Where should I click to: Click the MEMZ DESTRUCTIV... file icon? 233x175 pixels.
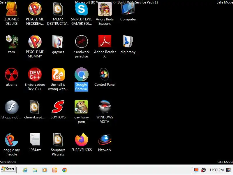click(58, 9)
